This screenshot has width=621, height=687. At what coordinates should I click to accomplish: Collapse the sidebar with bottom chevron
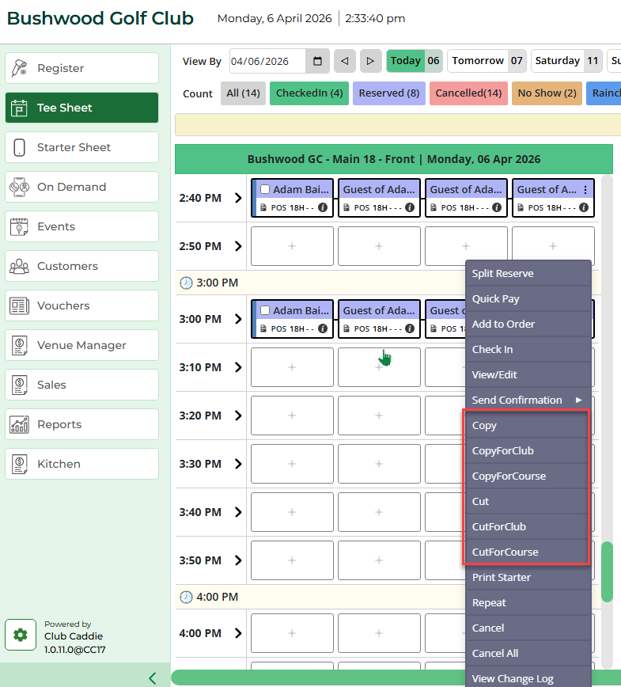[152, 678]
